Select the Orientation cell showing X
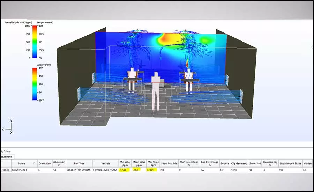Screen dimensions: 314x192 [45, 170]
